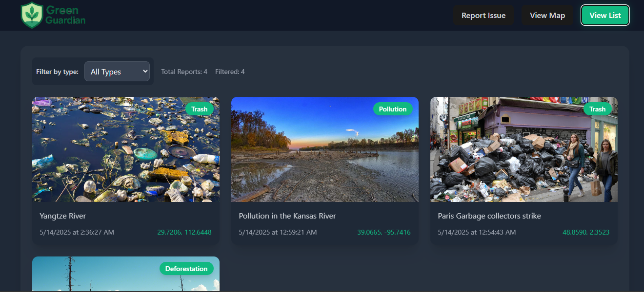Click the Trash badge on Paris card
Image resolution: width=644 pixels, height=292 pixels.
pyautogui.click(x=597, y=109)
